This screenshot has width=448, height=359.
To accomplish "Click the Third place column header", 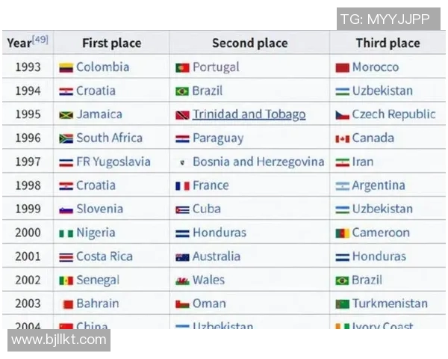I will pos(388,43).
